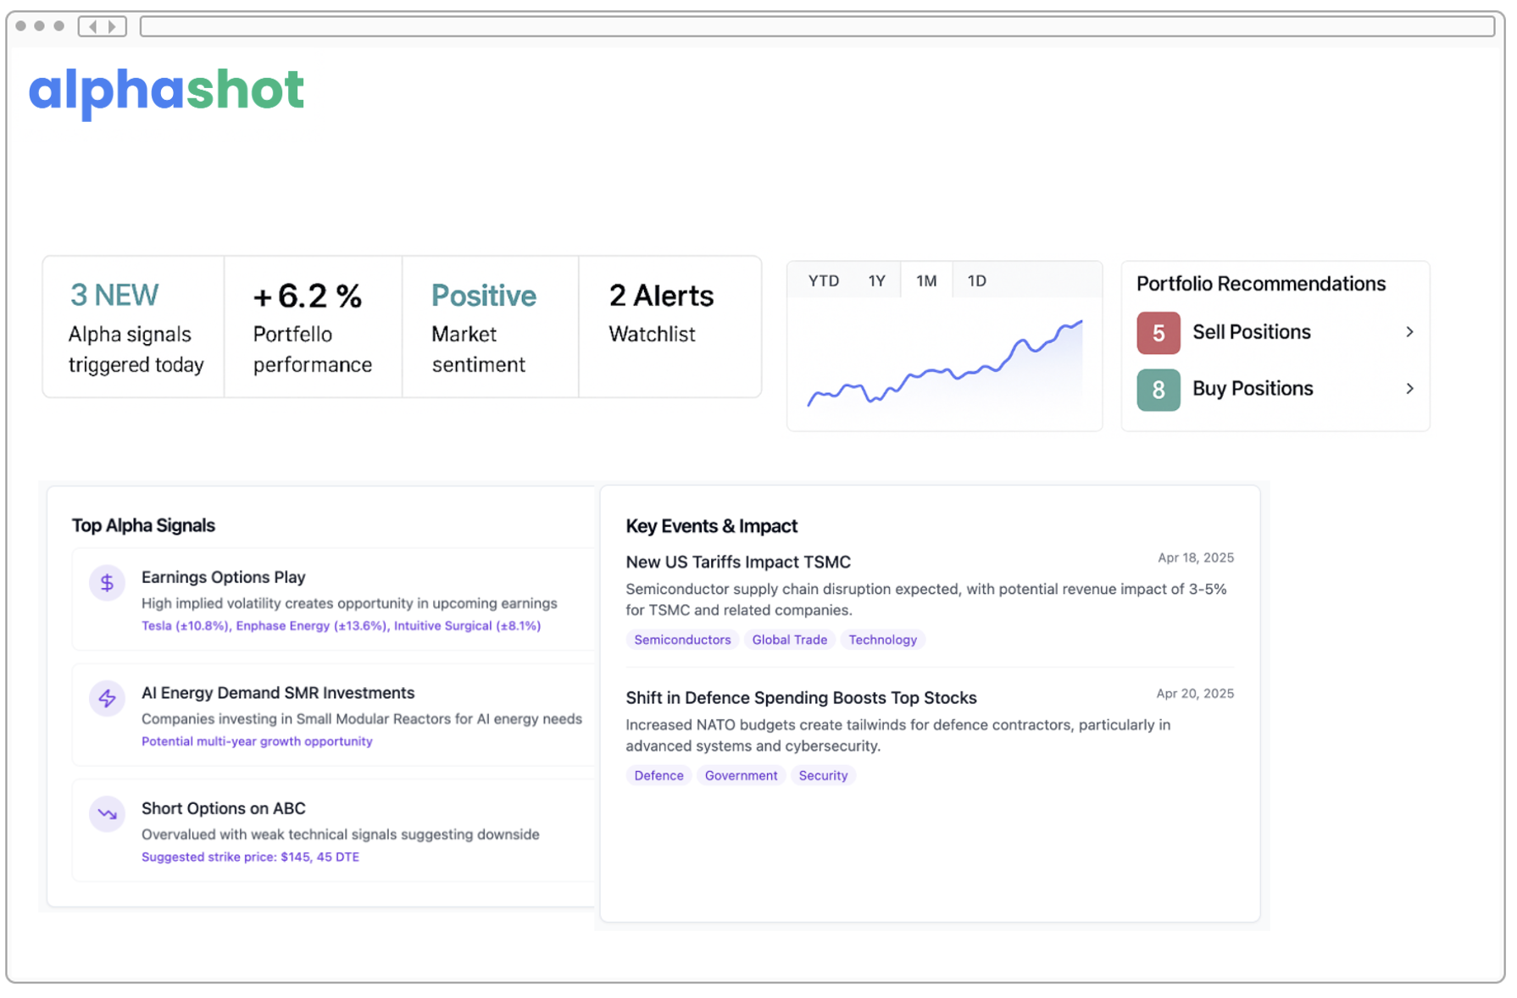Open the 2 Alerts Watchlist panel
This screenshot has height=998, width=1517.
click(x=660, y=313)
